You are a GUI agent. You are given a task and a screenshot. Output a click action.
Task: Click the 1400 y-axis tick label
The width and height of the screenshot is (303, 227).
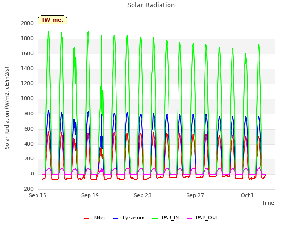(x=27, y=68)
